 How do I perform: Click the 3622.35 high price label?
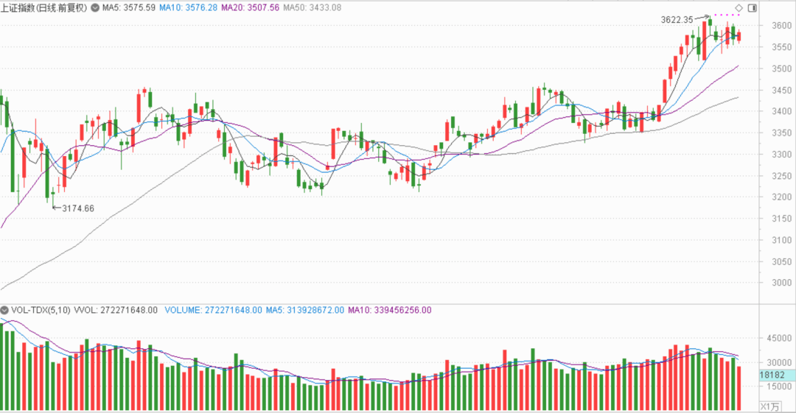(x=677, y=20)
